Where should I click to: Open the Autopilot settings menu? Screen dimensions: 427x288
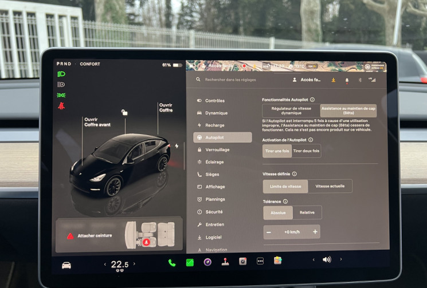[x=222, y=137]
